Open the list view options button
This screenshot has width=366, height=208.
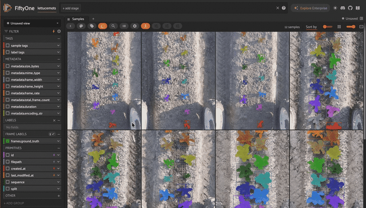coord(124,26)
